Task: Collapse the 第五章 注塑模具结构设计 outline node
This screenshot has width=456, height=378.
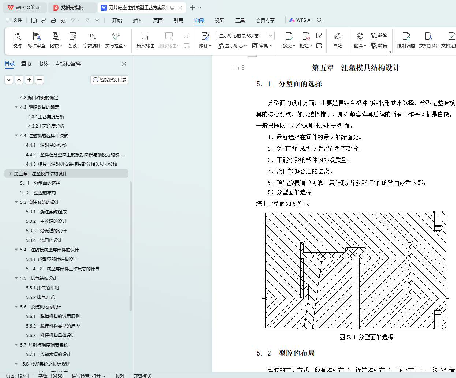Action: tap(10, 173)
